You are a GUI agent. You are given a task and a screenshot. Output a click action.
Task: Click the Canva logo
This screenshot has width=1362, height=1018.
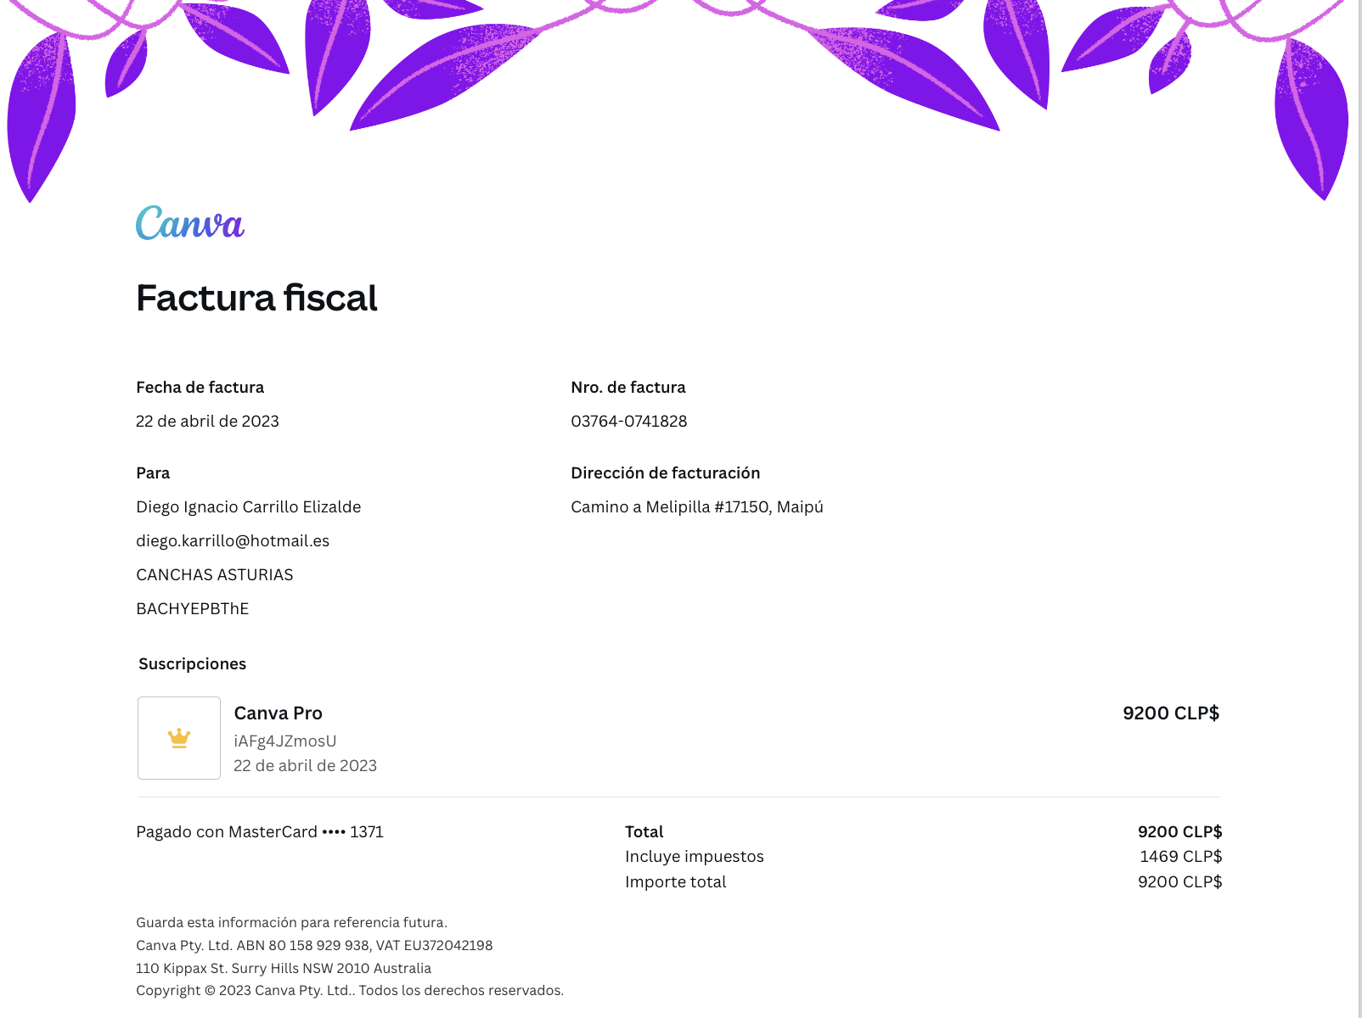click(190, 223)
